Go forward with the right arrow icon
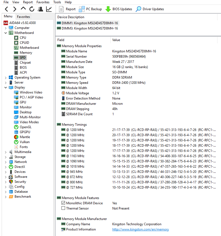Image resolution: width=221 pixels, height=236 pixels. click(x=15, y=9)
